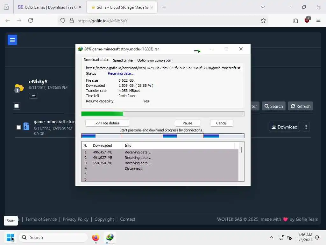Click the game-minecraft archive file icon
The image size is (326, 245).
coord(26,126)
